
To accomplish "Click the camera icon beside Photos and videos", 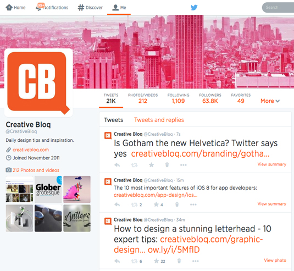I will (8, 170).
